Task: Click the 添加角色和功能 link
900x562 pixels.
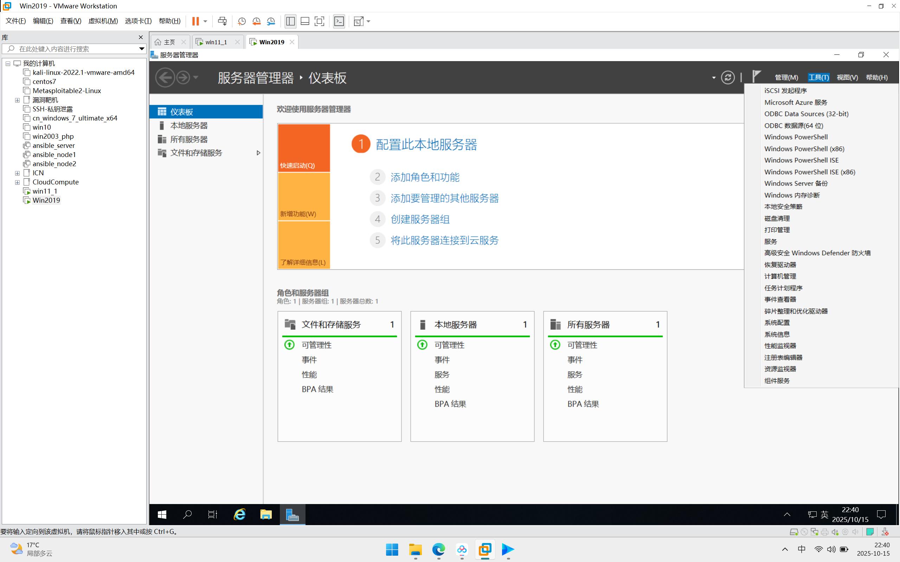Action: point(425,177)
